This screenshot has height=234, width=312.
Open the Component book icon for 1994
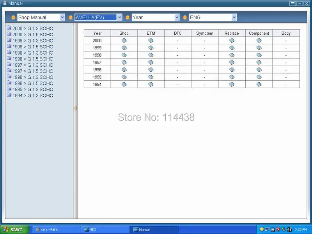tap(259, 84)
